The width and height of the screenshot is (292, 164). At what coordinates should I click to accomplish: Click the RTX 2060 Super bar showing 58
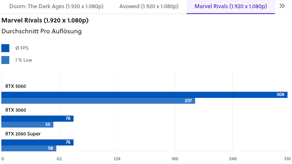(x=29, y=148)
